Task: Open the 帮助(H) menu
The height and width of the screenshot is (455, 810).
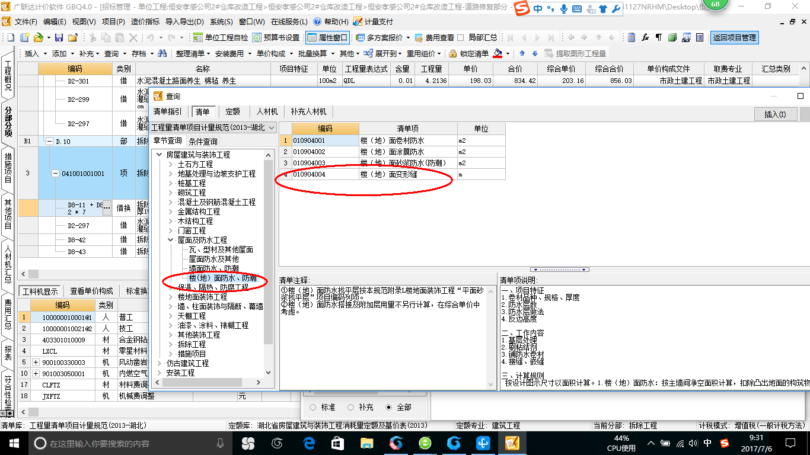Action: pos(331,21)
